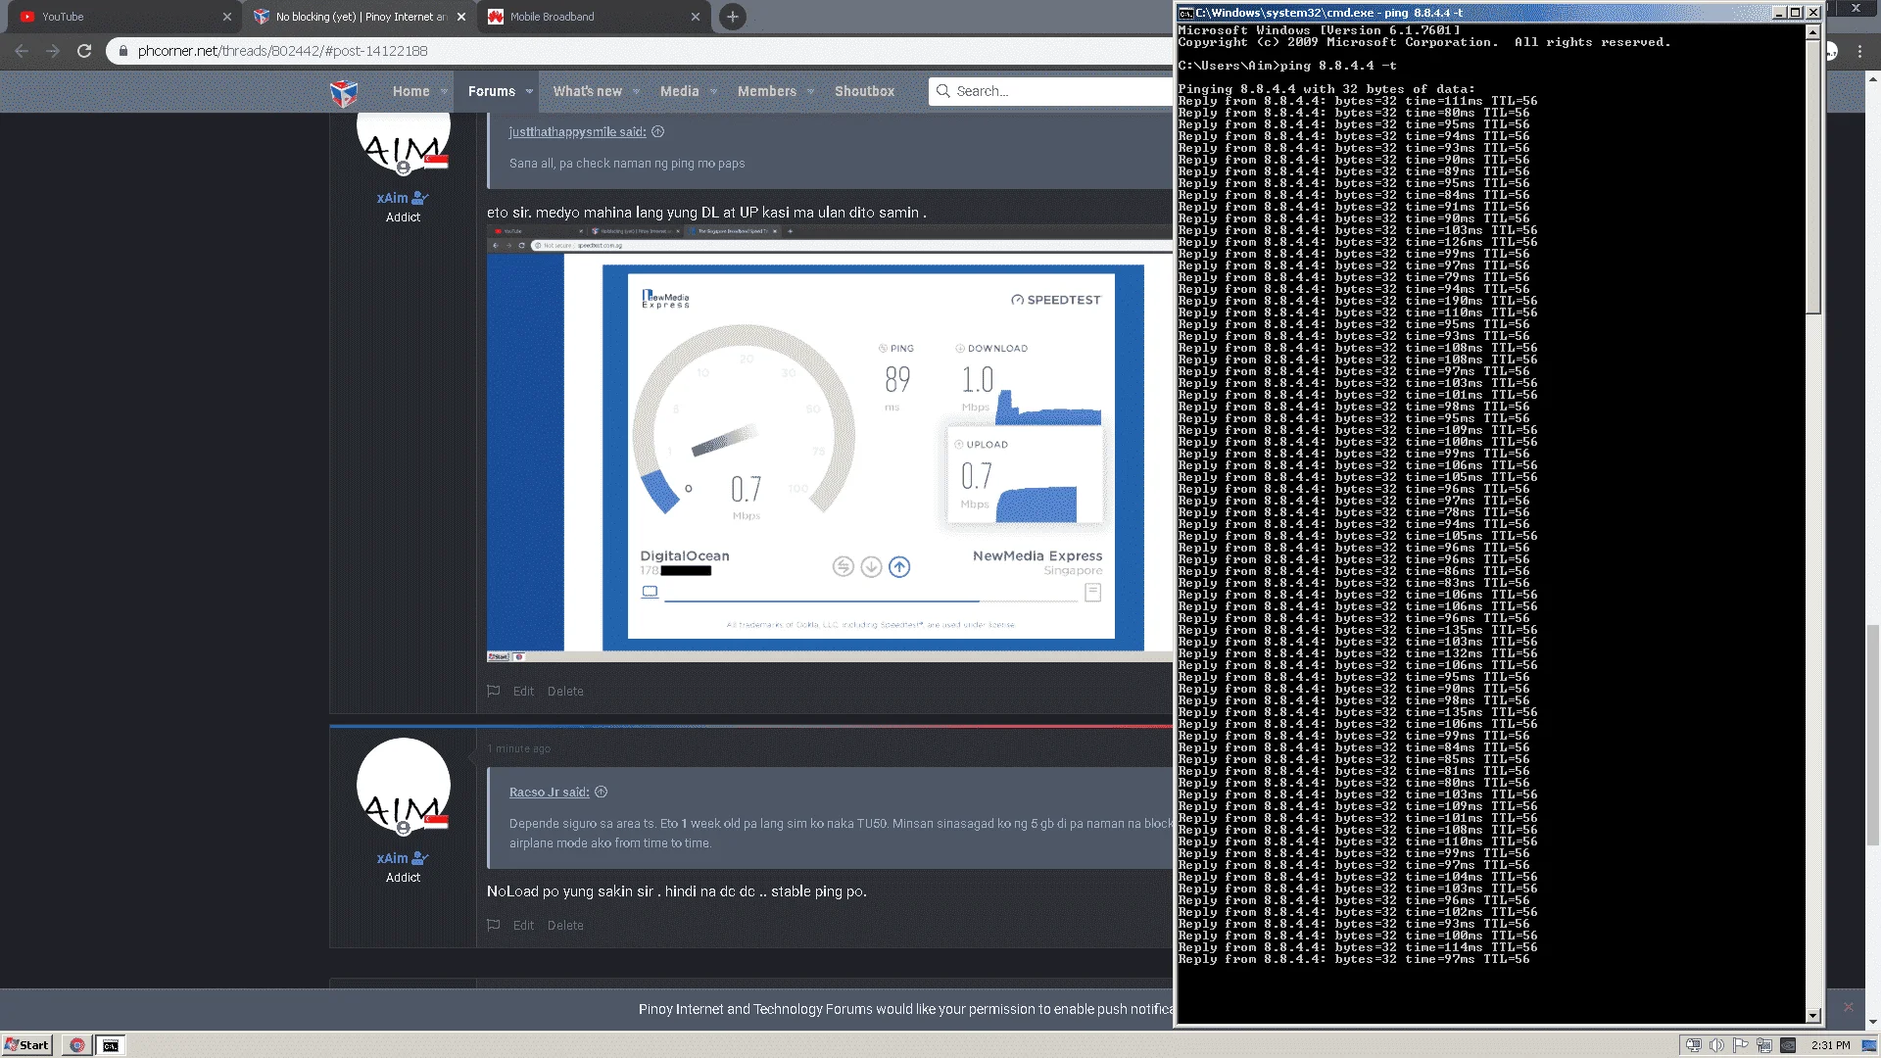Open the Members section
1881x1058 pixels.
point(766,91)
